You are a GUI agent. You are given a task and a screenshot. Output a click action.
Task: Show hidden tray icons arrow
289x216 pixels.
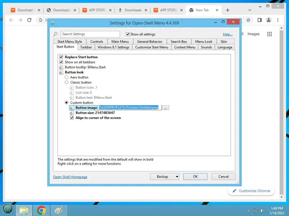(249, 211)
